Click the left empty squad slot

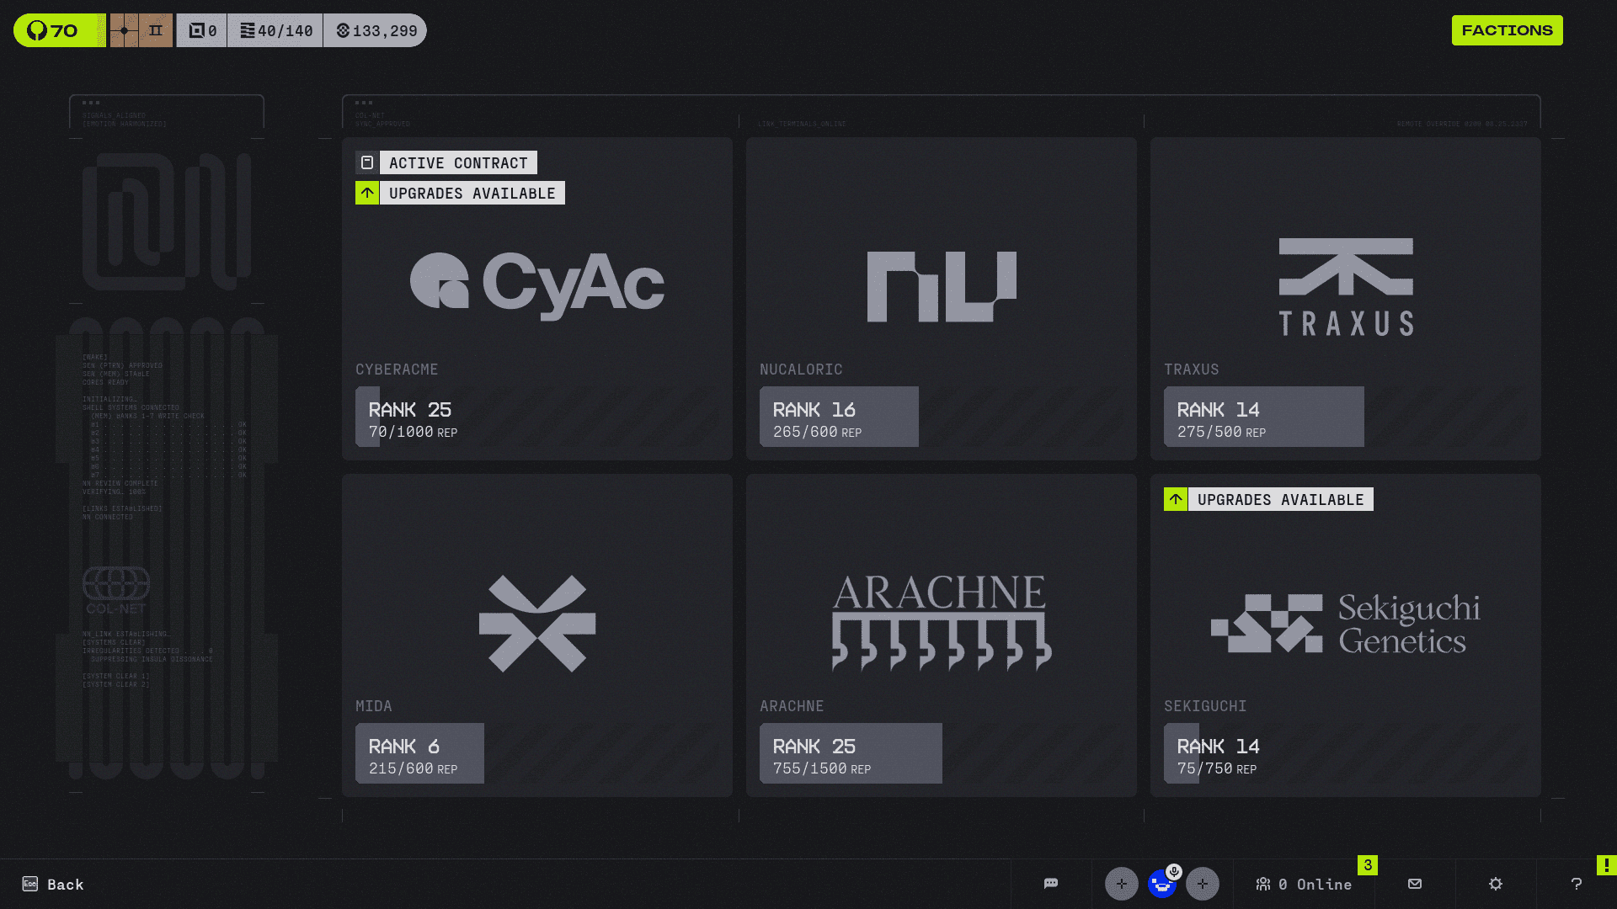click(1121, 884)
